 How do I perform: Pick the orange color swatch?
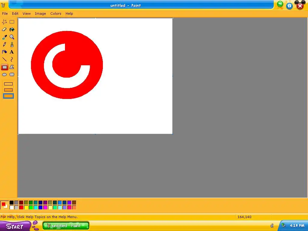[74, 208]
